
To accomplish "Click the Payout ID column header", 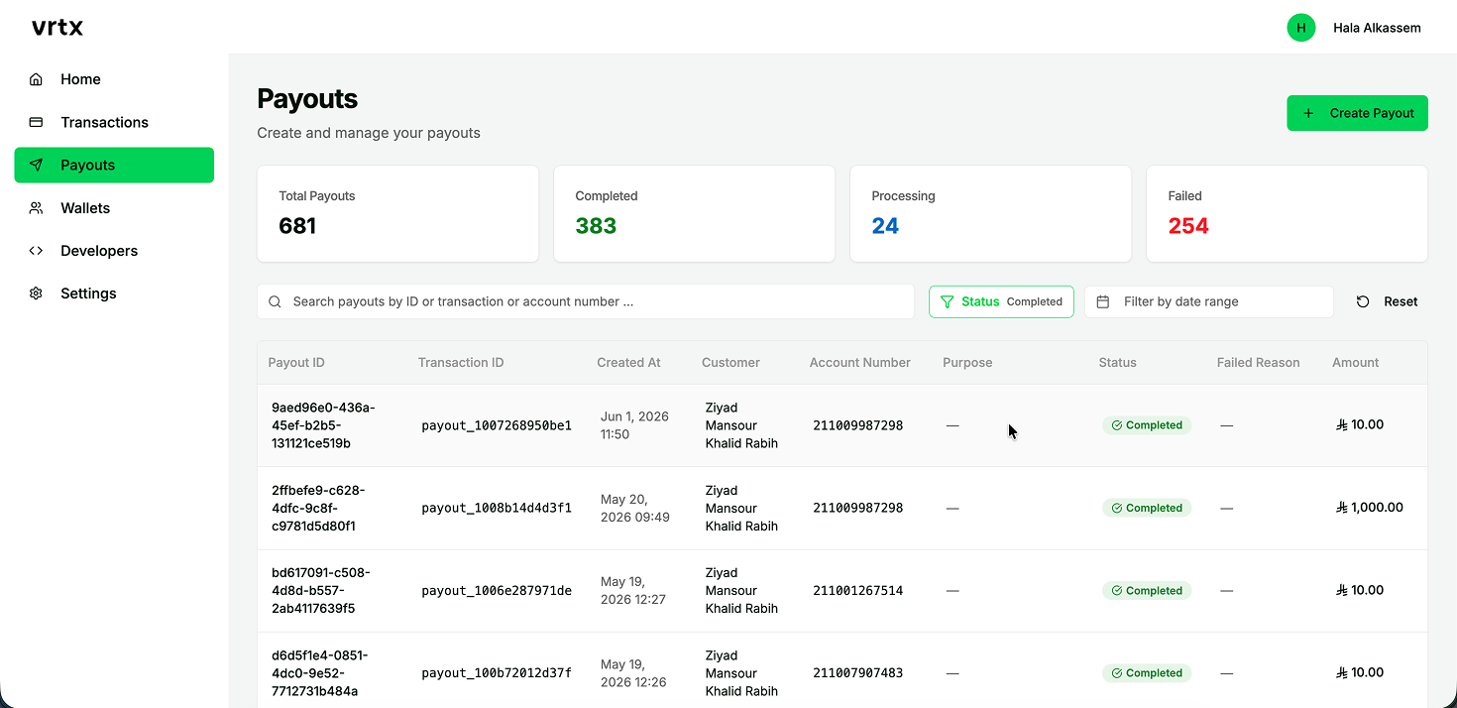I will pos(296,363).
